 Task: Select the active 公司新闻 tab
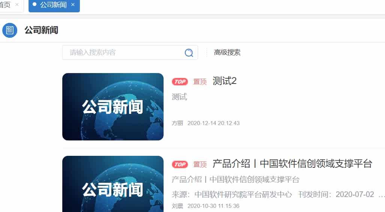[53, 4]
